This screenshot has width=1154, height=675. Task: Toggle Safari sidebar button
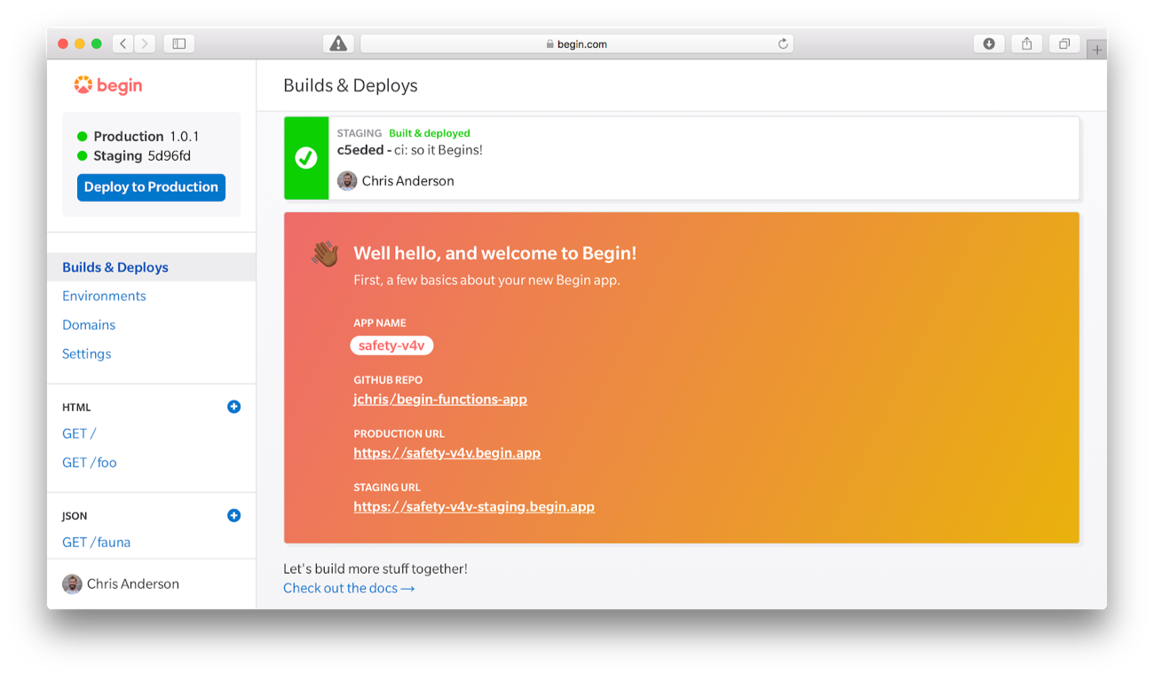tap(179, 44)
